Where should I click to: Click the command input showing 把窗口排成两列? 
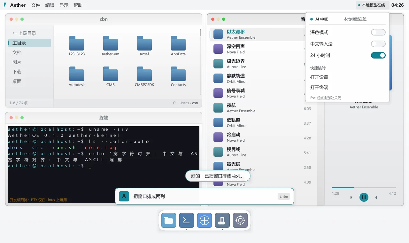(x=204, y=196)
